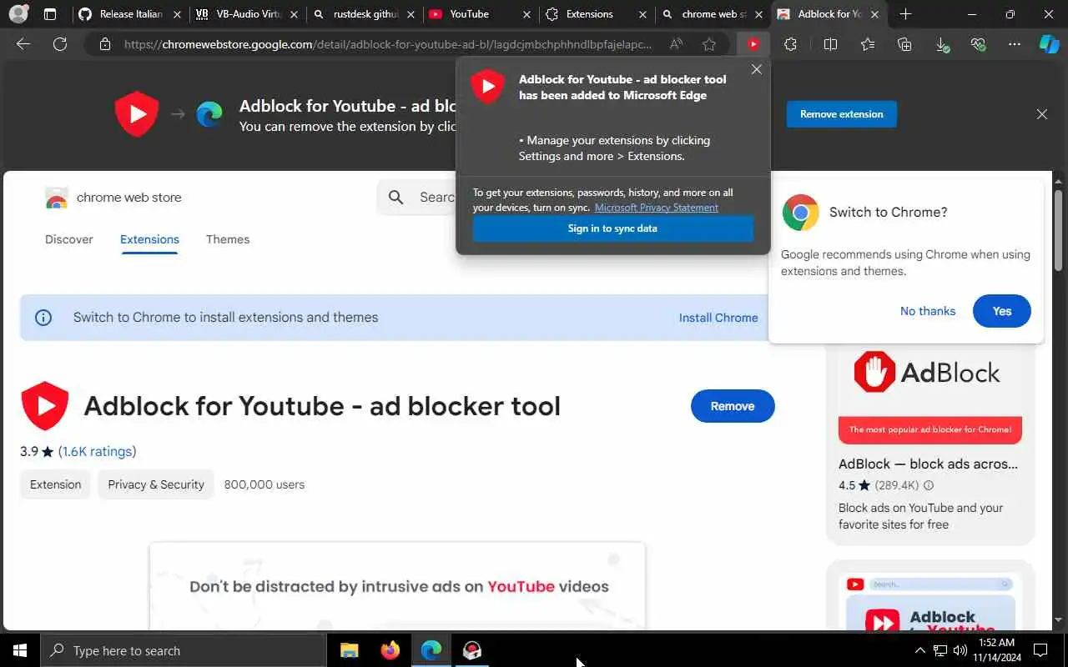1068x667 pixels.
Task: Show hidden system tray icons
Action: (x=920, y=650)
